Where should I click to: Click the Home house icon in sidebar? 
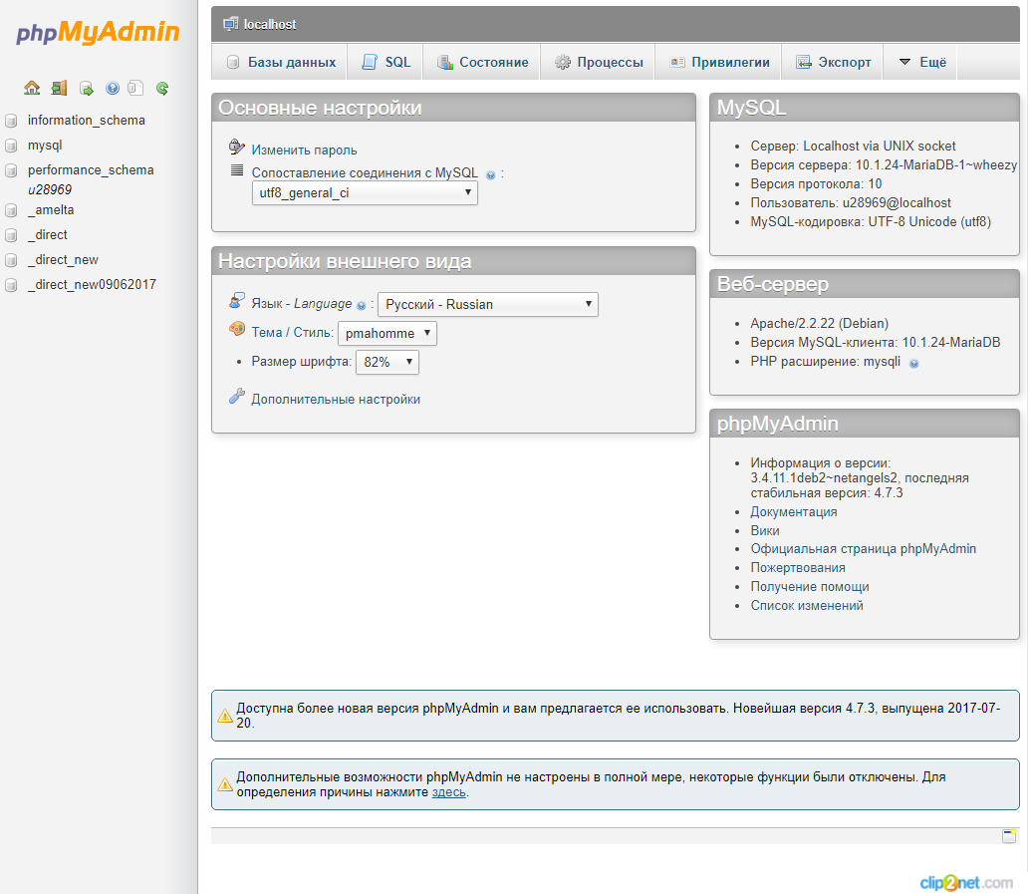click(32, 88)
